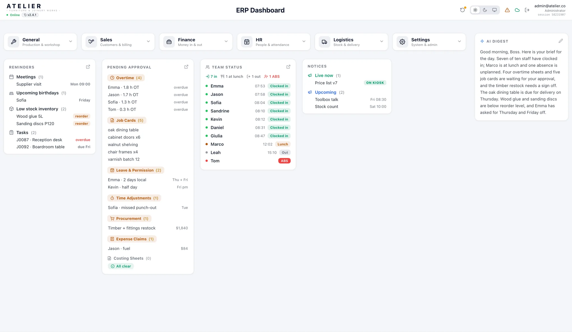The width and height of the screenshot is (572, 332).
Task: Select Tom's ABS status badge
Action: [x=284, y=161]
